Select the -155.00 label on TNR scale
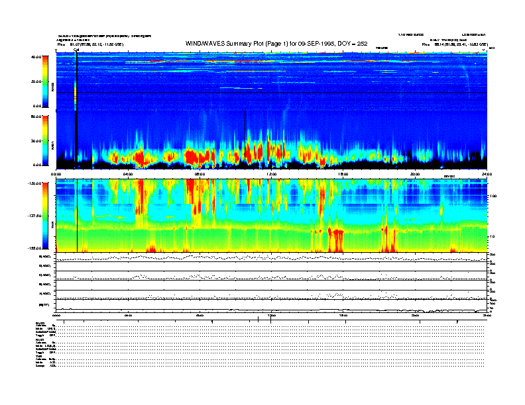The height and width of the screenshot is (405, 525). [34, 248]
